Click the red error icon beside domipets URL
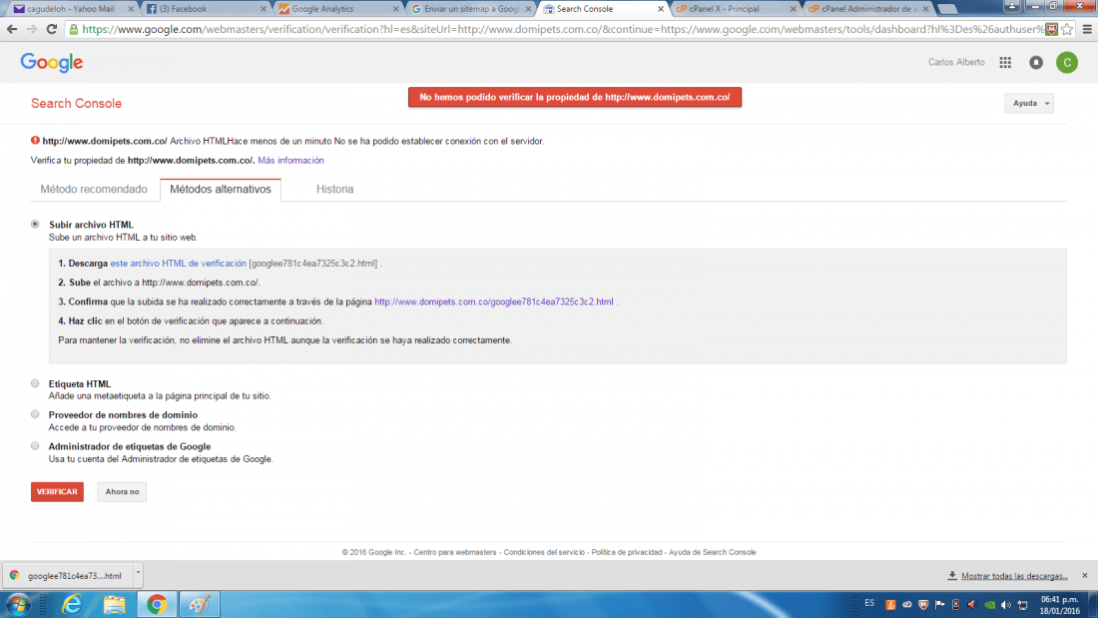Image resolution: width=1098 pixels, height=618 pixels. (x=35, y=141)
